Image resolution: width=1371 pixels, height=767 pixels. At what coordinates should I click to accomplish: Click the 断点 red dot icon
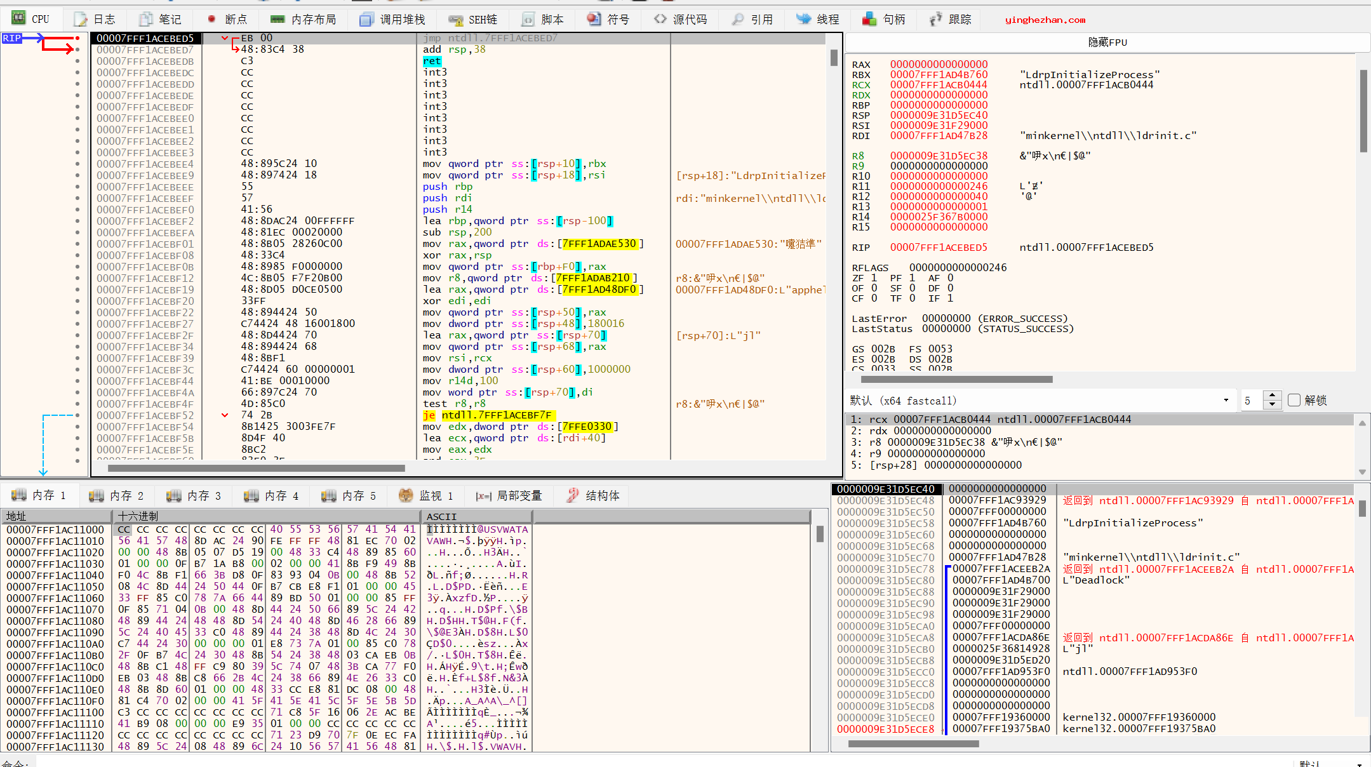211,19
